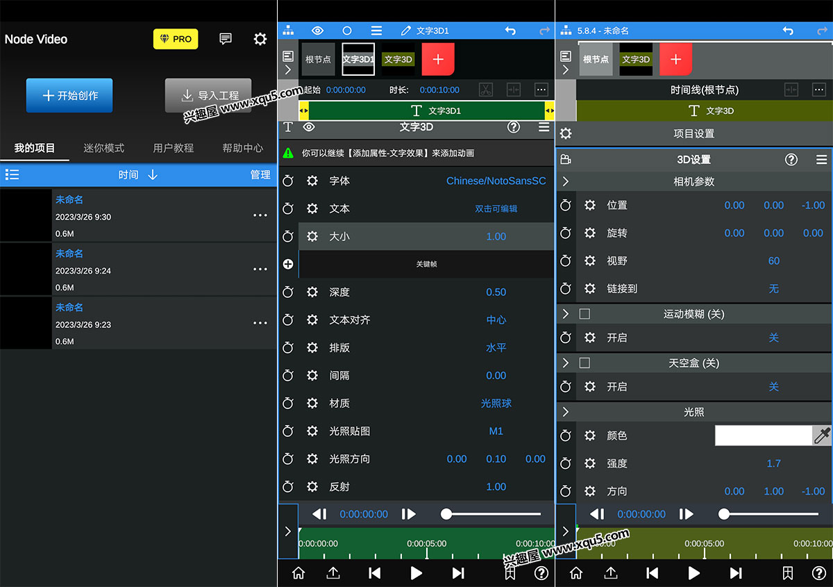Toggle stopwatch keyframe for 视野 row
This screenshot has width=833, height=587.
click(x=566, y=261)
